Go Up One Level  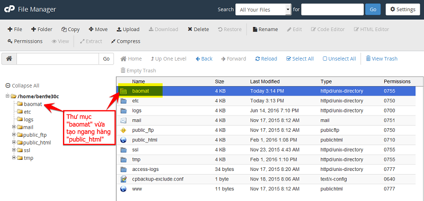coord(169,59)
